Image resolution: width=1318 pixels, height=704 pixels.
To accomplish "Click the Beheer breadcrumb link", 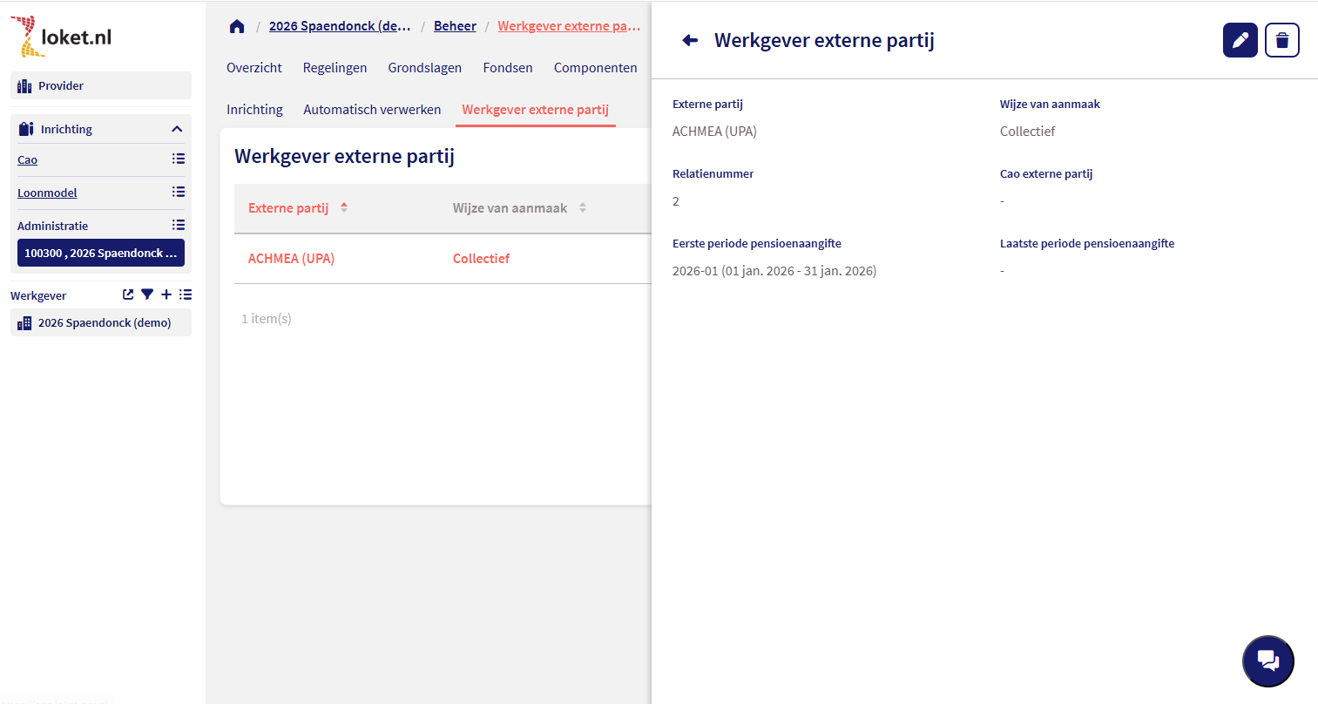I will tap(455, 26).
